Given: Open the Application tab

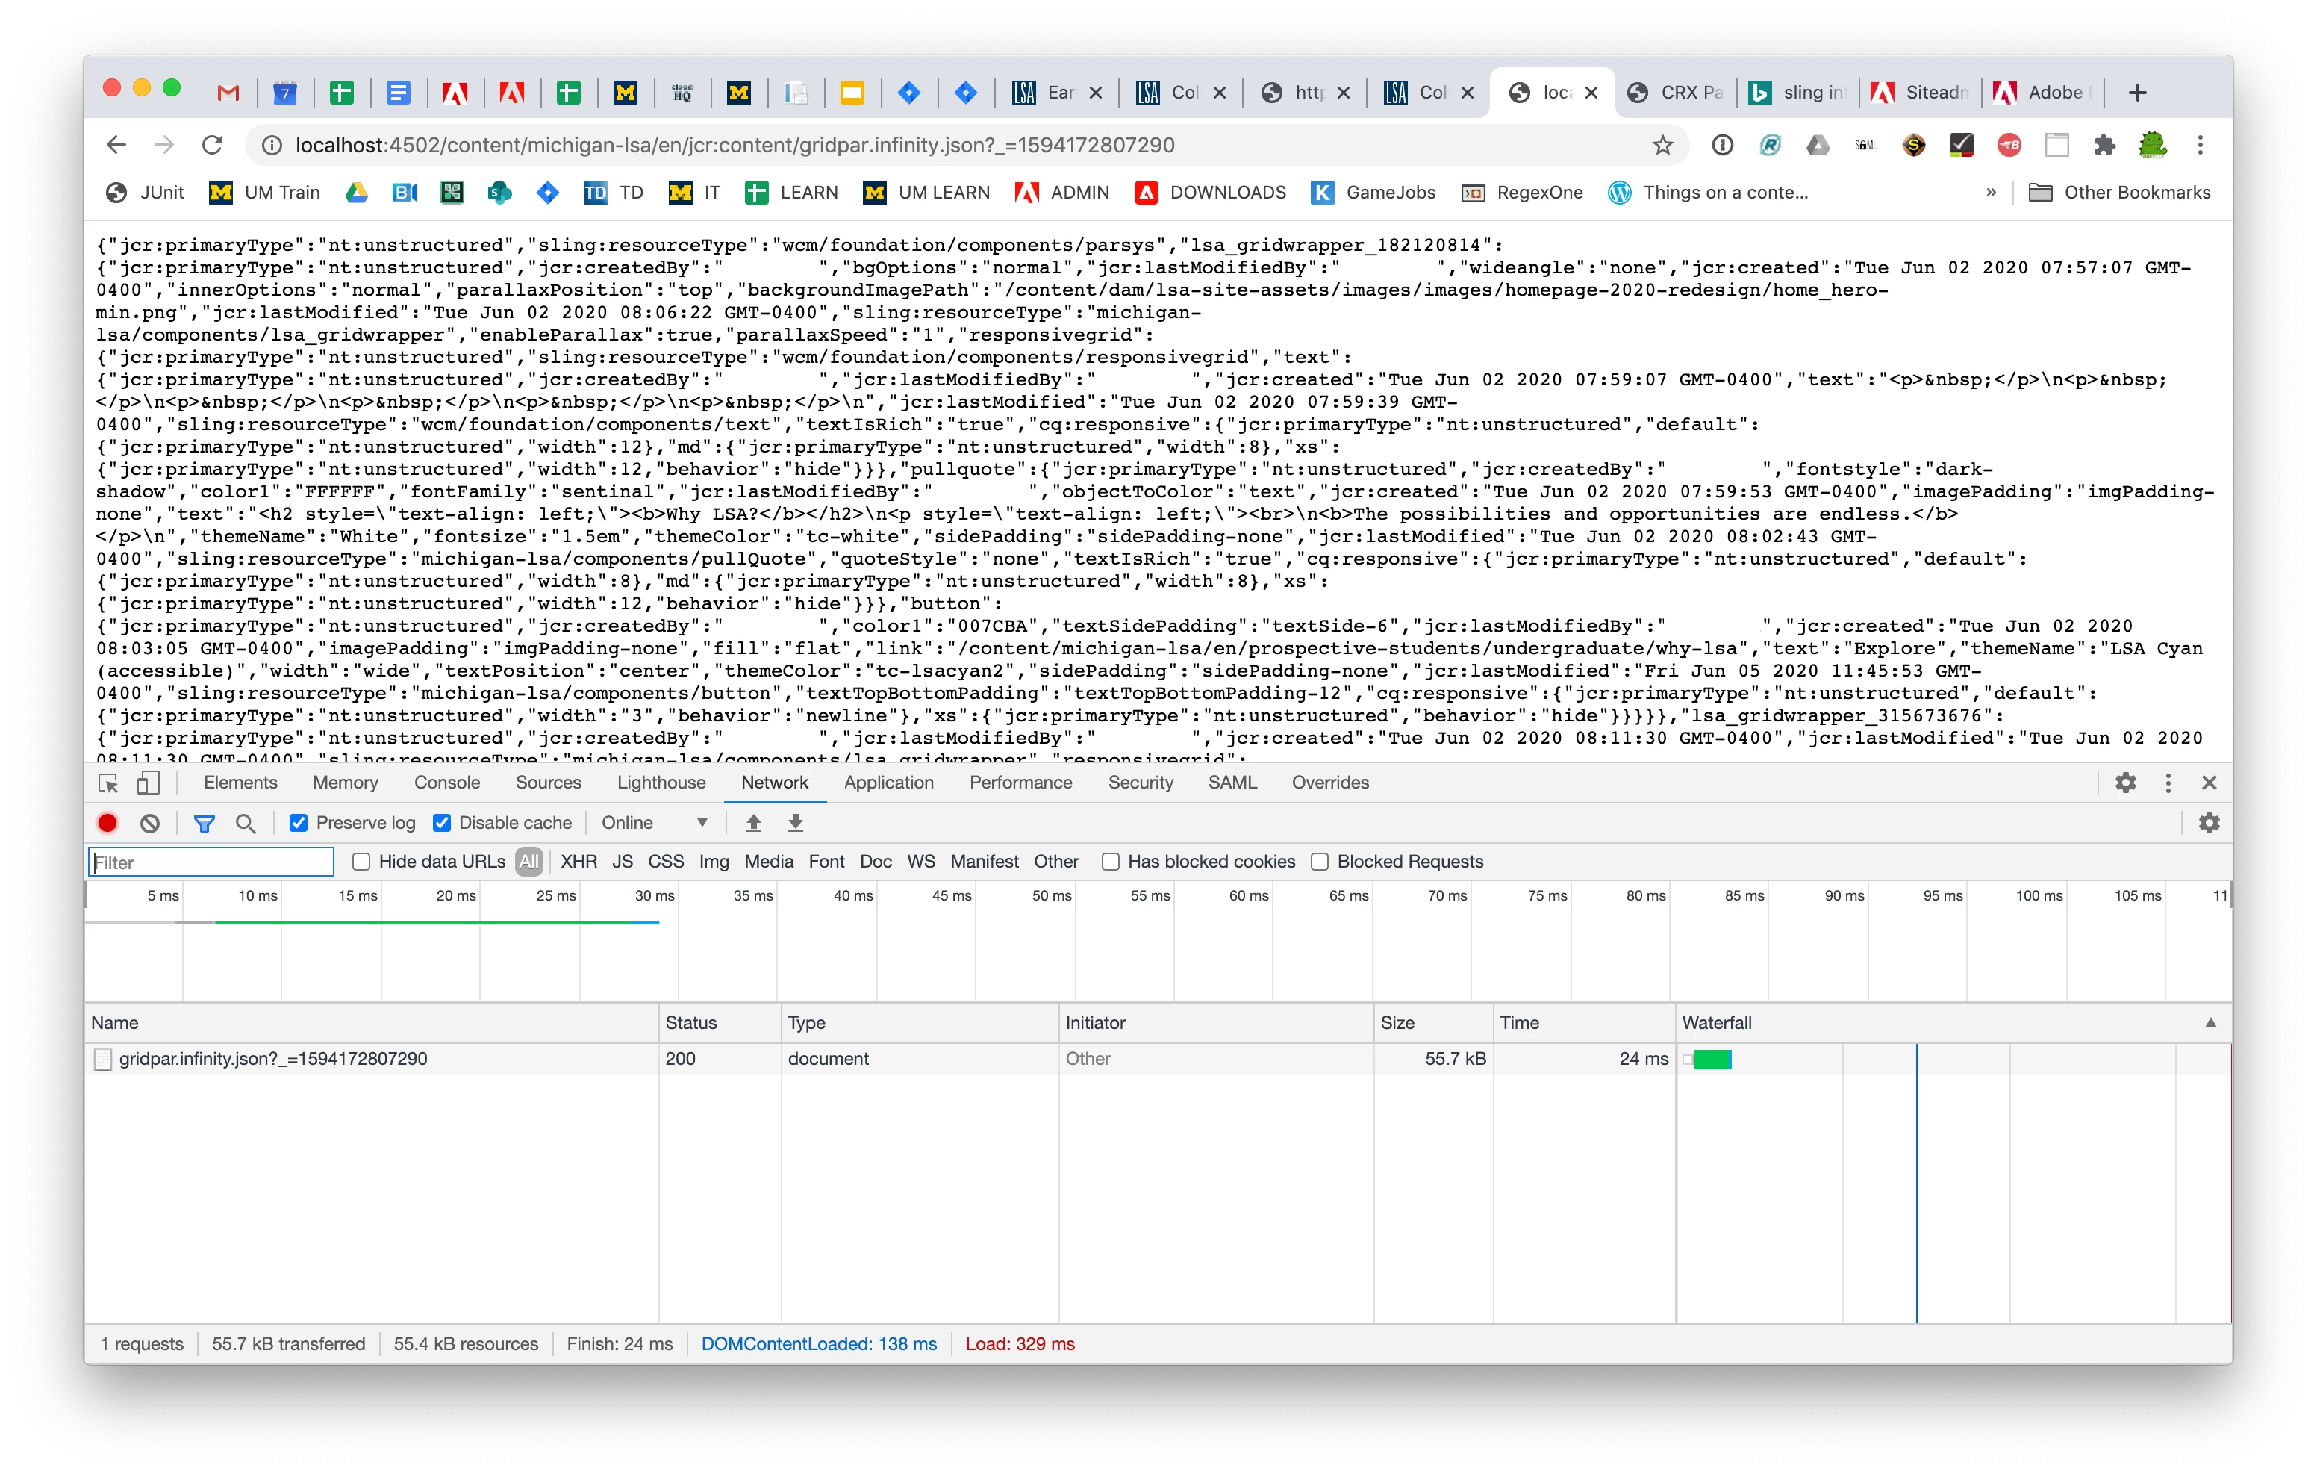Looking at the screenshot, I should tap(888, 783).
